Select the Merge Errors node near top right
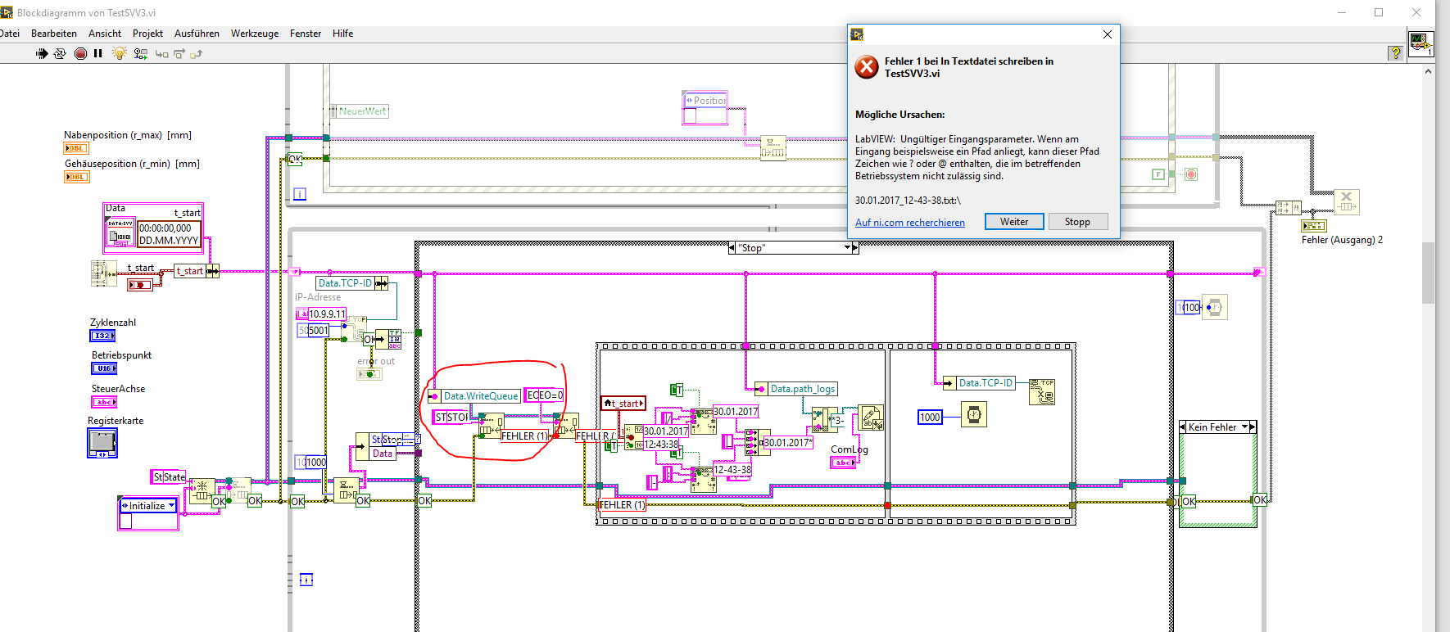This screenshot has width=1450, height=632. (x=1288, y=208)
